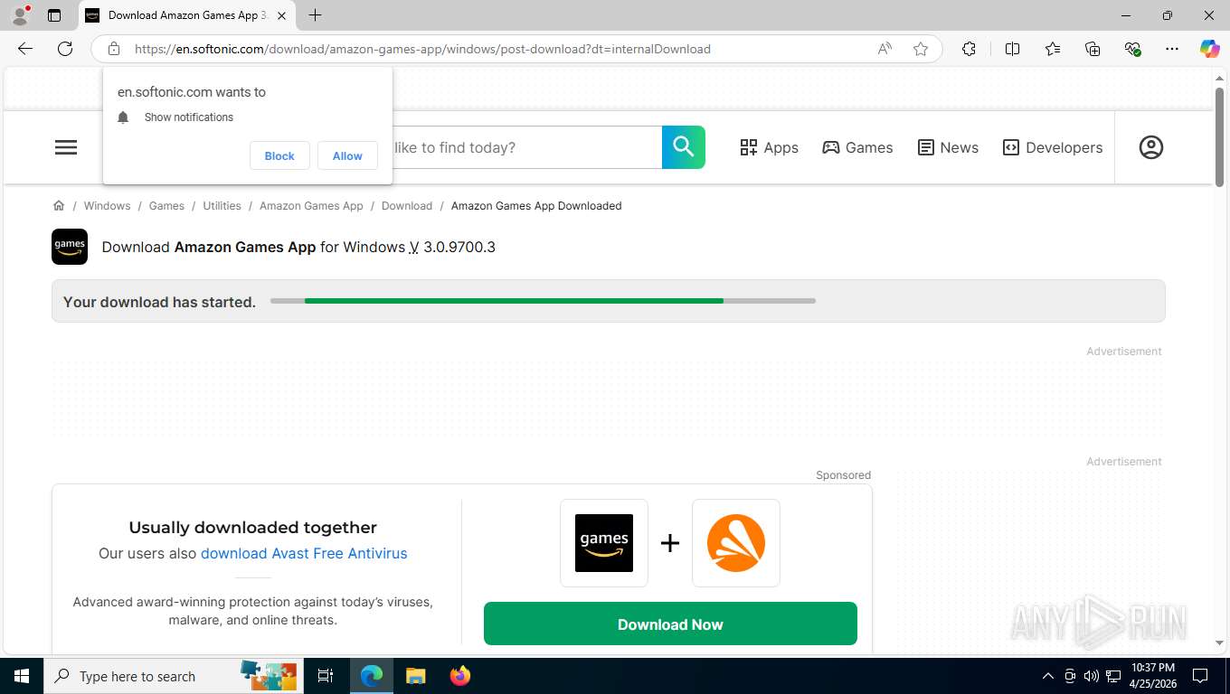Click the green Download Now button
This screenshot has height=694, width=1230.
click(670, 624)
